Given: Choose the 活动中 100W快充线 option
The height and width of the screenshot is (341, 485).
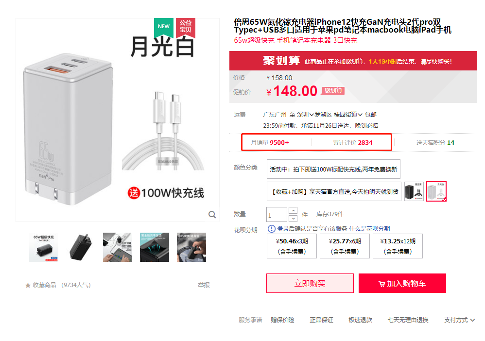Looking at the screenshot, I should pyautogui.click(x=333, y=169).
